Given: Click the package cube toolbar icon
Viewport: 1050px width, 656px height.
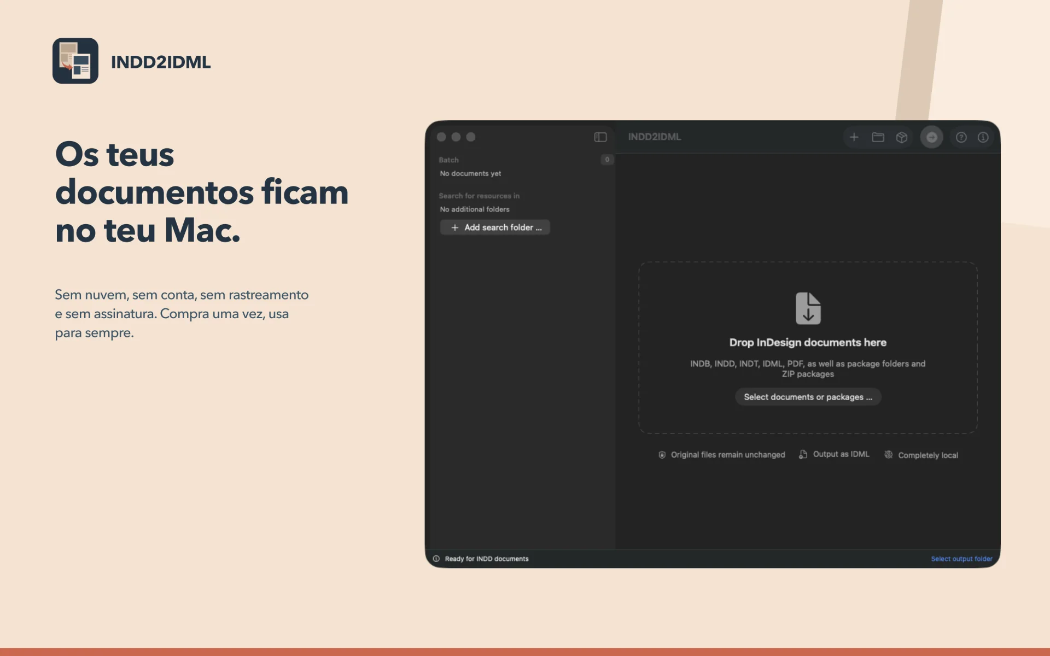Looking at the screenshot, I should coord(902,137).
